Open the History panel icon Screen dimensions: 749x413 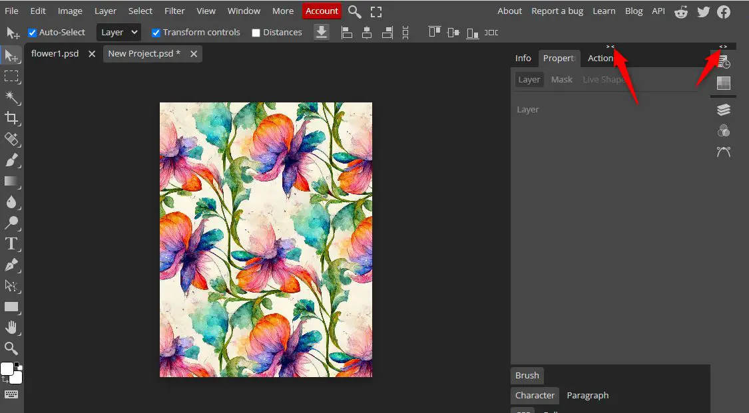click(x=724, y=63)
